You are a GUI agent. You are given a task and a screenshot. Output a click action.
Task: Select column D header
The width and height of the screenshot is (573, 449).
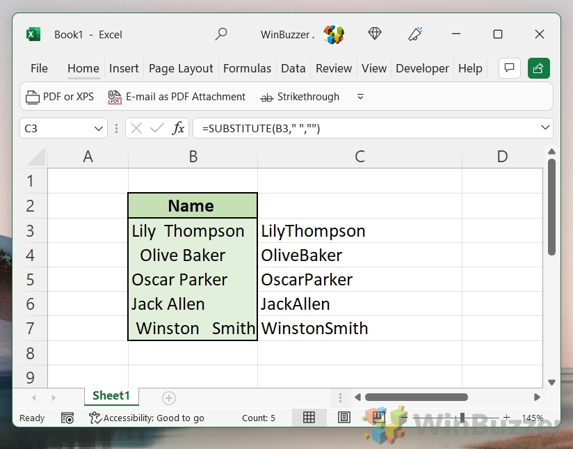(503, 157)
